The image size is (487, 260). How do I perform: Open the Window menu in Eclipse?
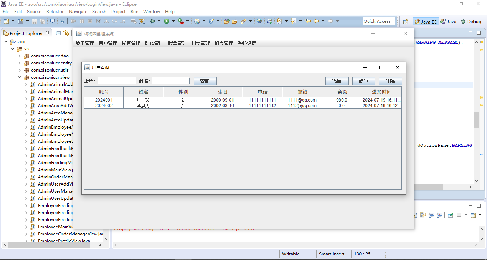[x=152, y=12]
